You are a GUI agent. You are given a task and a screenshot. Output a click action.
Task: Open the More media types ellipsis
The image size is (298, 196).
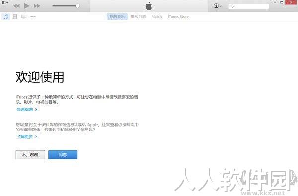coord(33,17)
